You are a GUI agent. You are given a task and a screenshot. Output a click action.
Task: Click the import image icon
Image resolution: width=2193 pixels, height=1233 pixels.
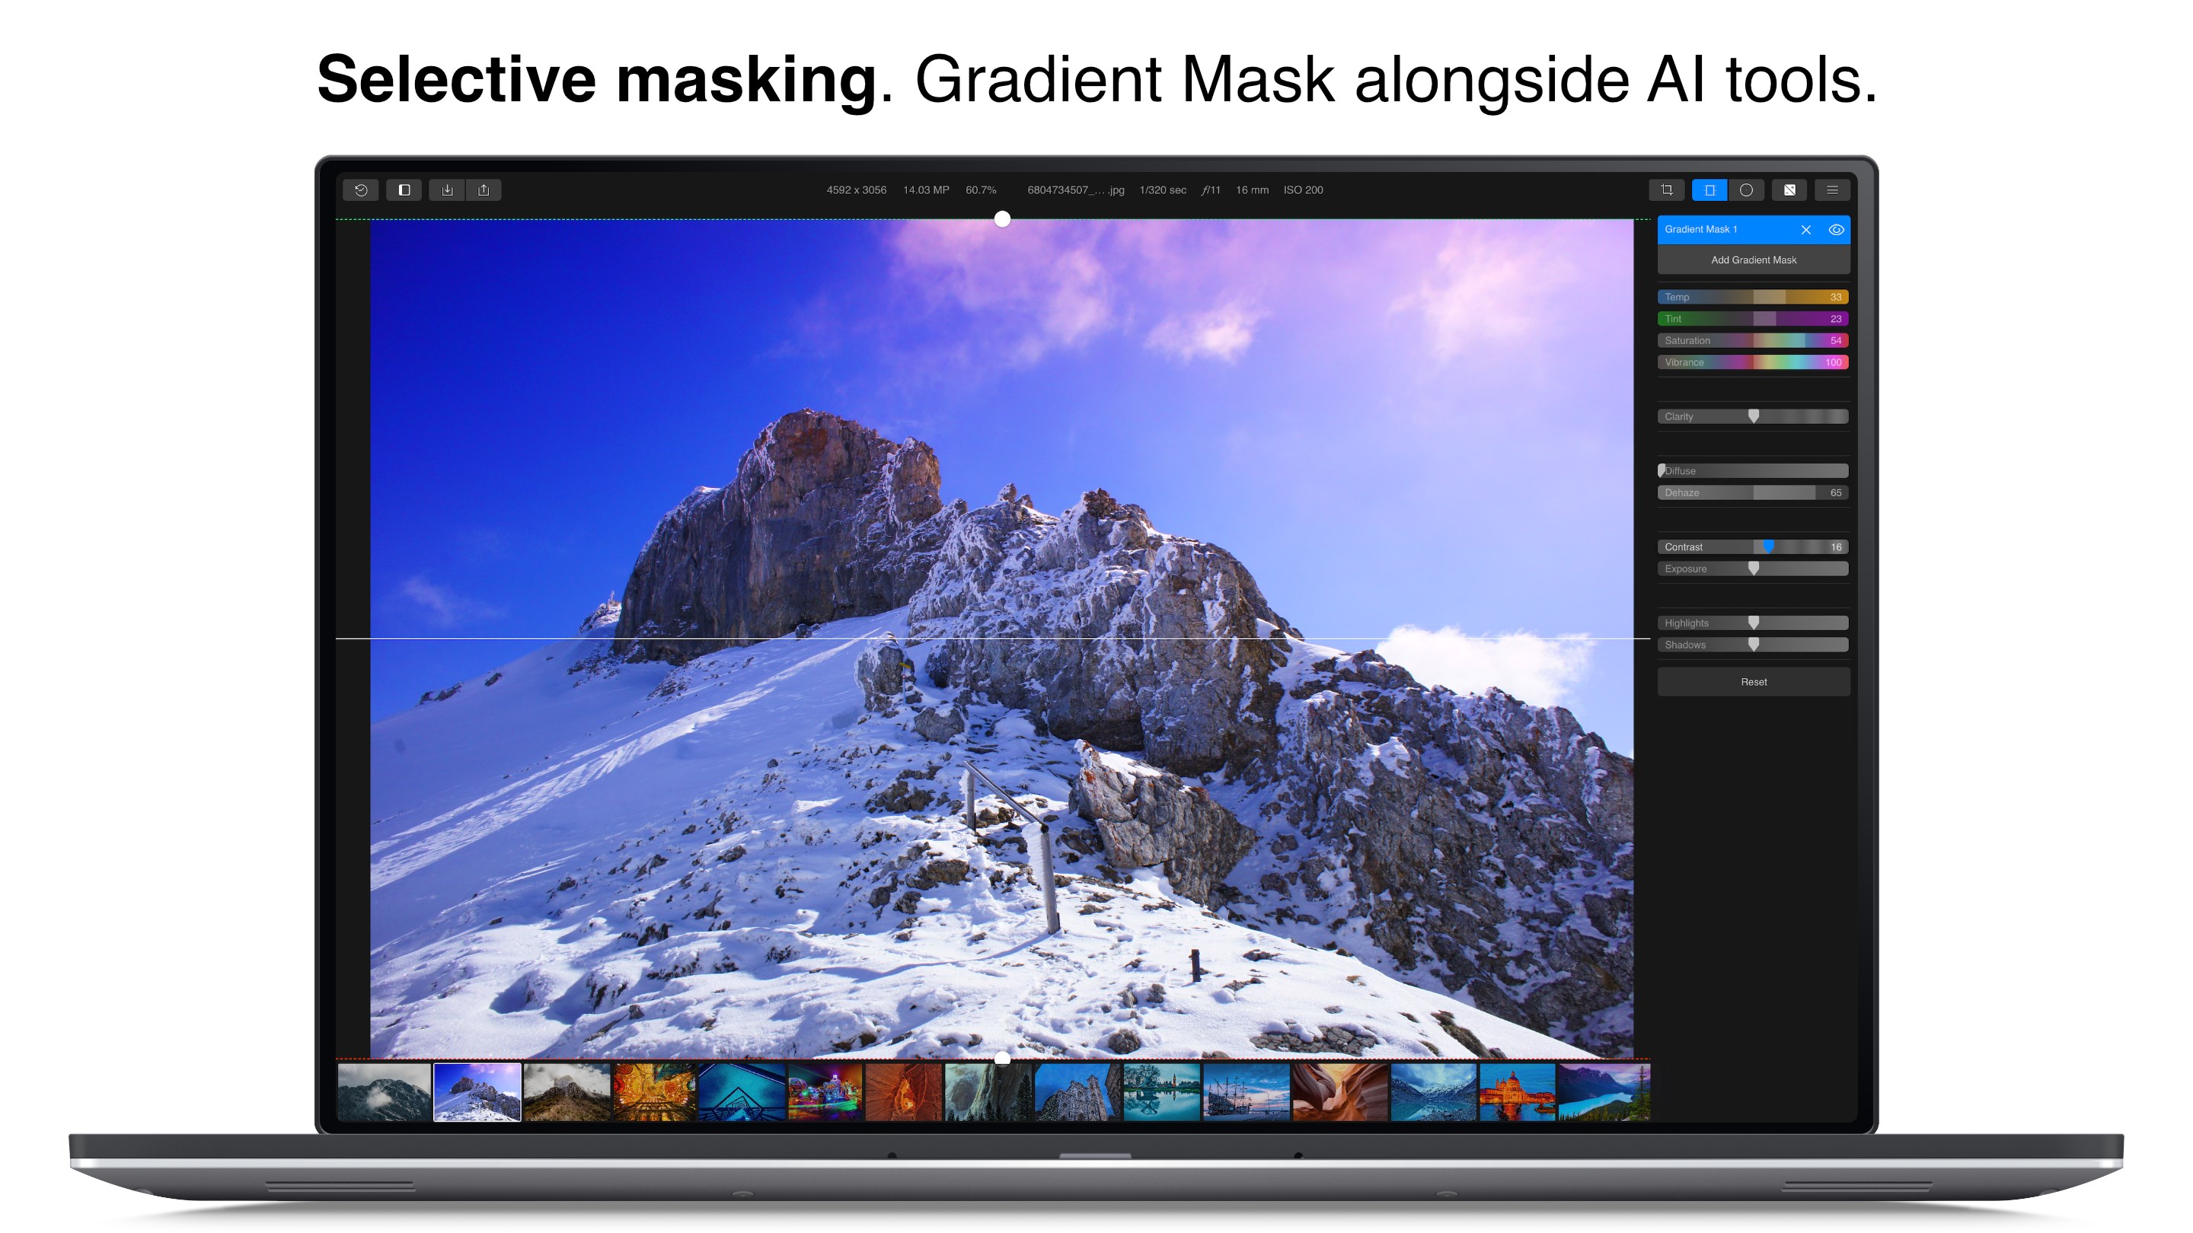click(x=447, y=190)
